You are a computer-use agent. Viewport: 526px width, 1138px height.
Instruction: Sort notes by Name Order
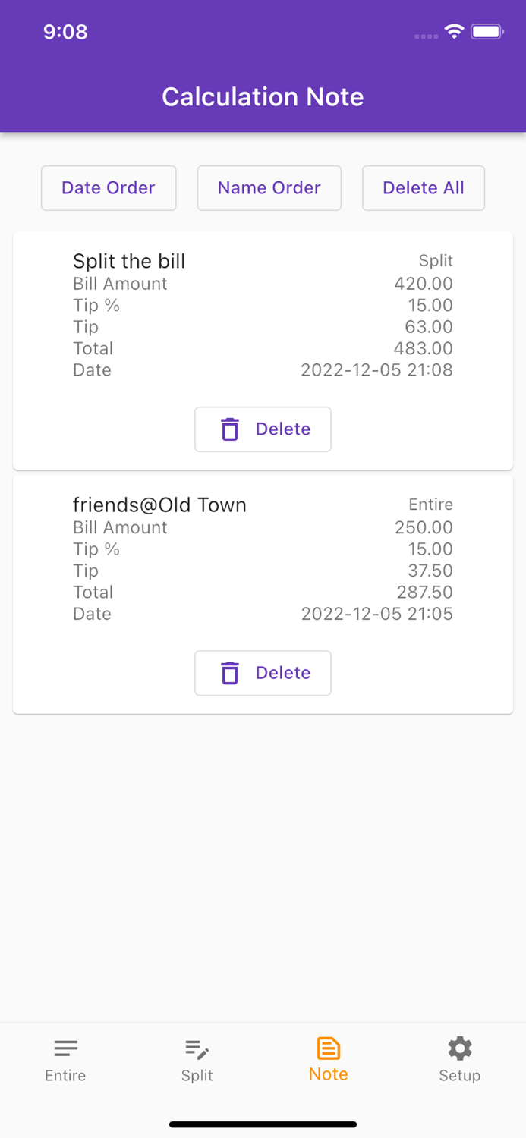tap(269, 188)
